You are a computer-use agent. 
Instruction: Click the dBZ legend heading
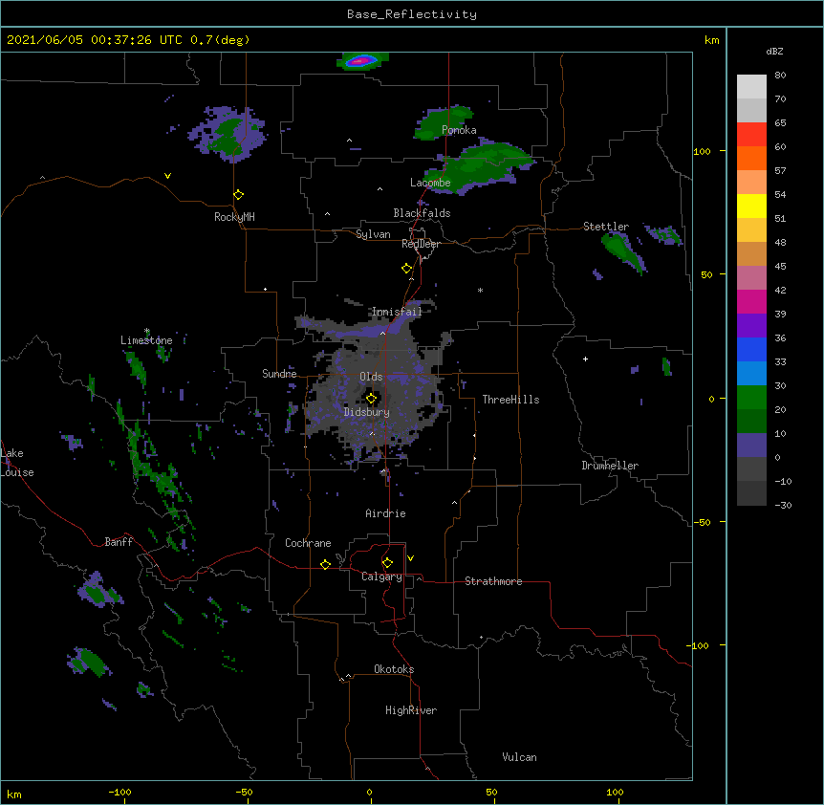(x=774, y=51)
